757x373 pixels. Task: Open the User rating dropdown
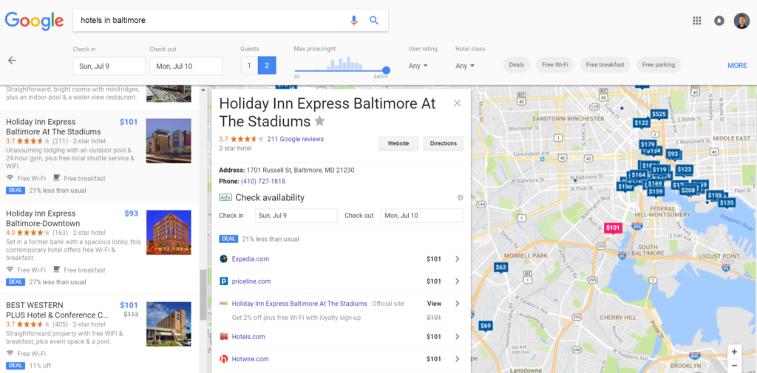tap(418, 66)
